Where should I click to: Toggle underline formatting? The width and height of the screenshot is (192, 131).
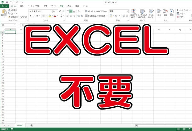(37, 16)
